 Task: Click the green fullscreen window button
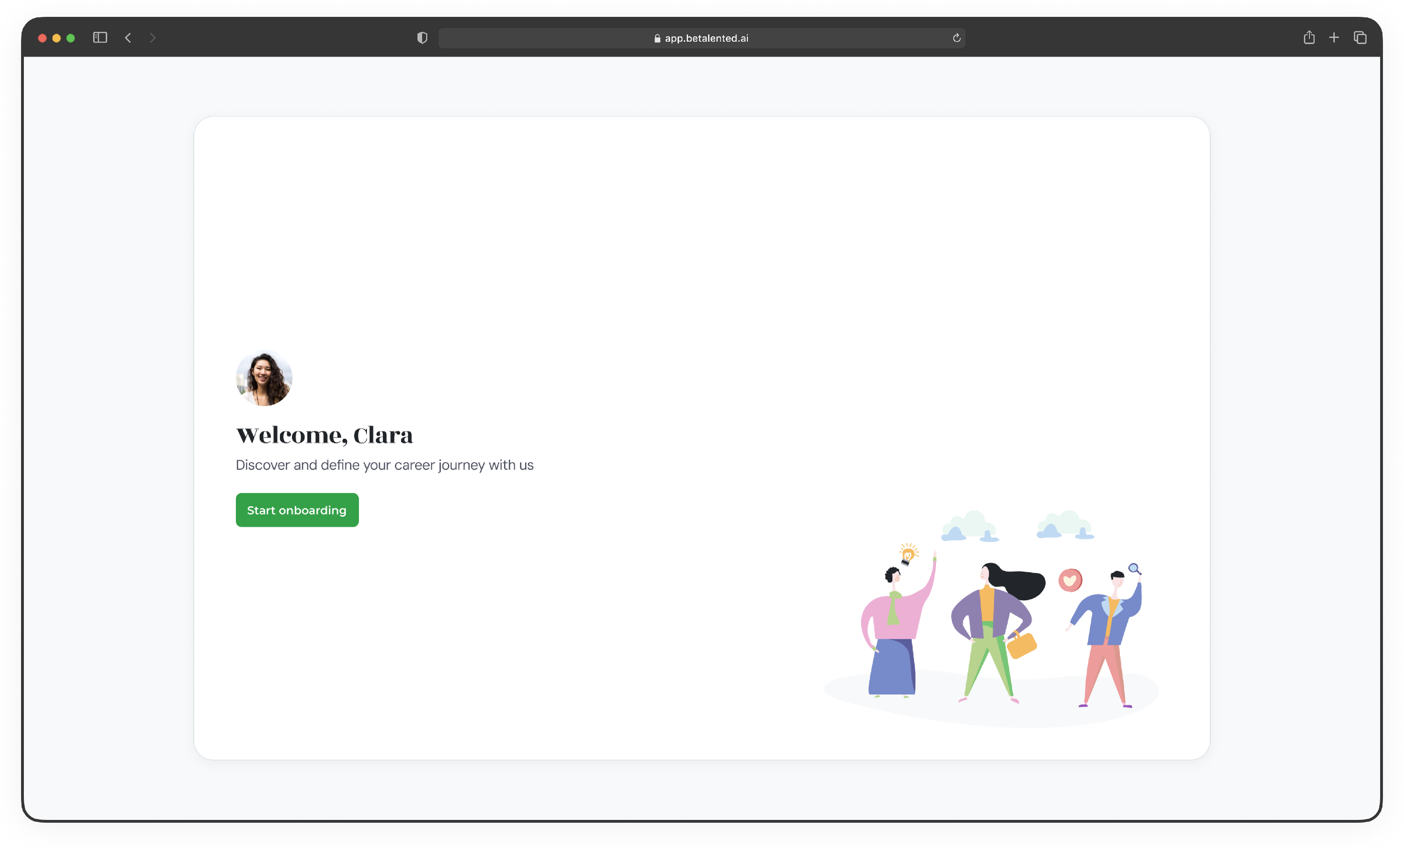coord(71,38)
